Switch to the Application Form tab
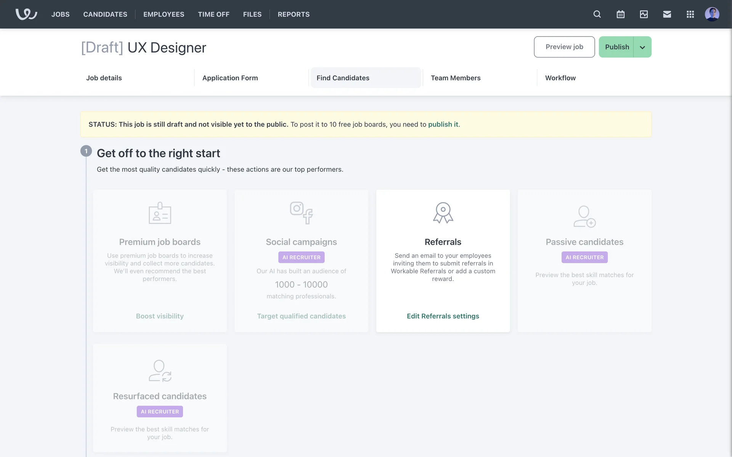732x457 pixels. click(230, 78)
